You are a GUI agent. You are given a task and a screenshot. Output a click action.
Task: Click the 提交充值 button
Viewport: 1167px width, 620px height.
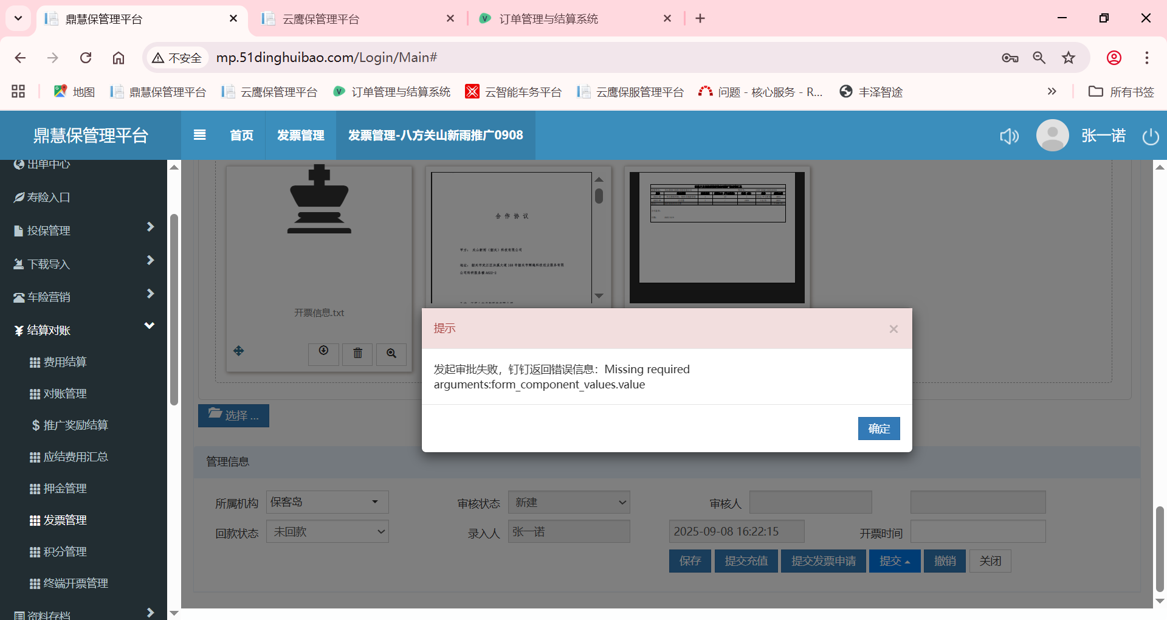coord(746,561)
